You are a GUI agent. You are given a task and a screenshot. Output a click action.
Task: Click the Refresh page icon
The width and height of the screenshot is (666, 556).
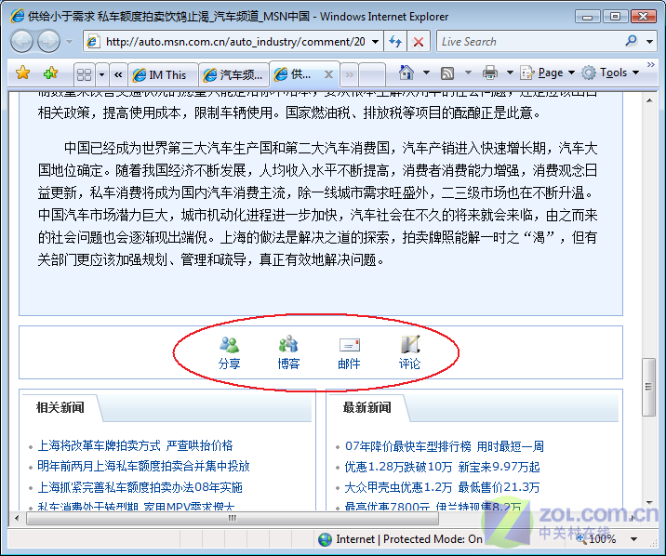[395, 42]
